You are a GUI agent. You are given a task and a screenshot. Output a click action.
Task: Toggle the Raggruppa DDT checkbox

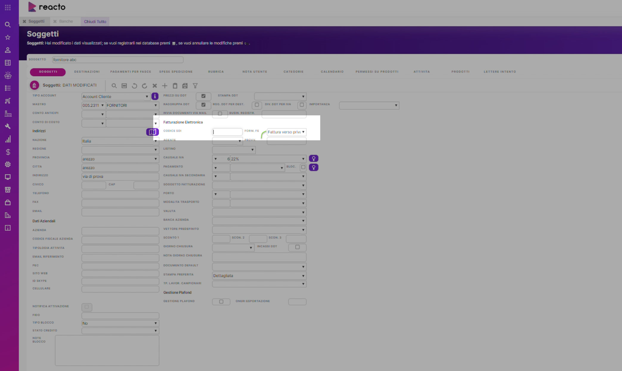203,105
